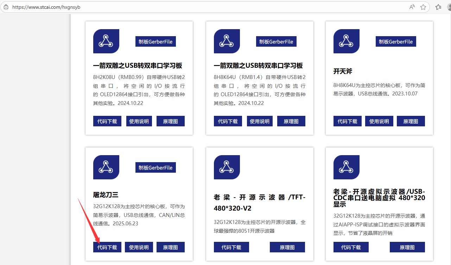Click the TFT-480*320-V2 oscilloscope card icon
This screenshot has width=451, height=265.
coord(227,167)
